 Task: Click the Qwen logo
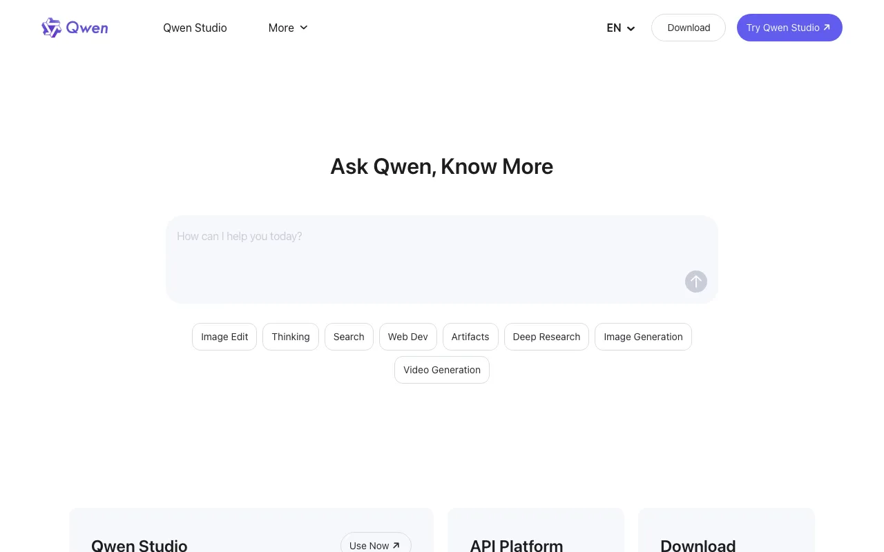click(x=75, y=28)
